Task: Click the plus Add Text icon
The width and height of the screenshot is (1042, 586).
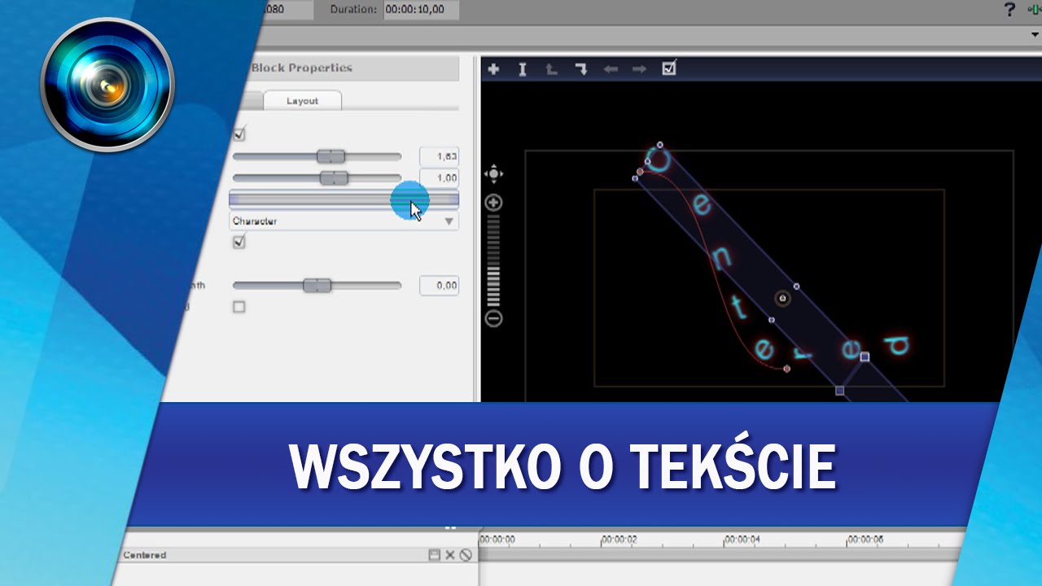Action: 493,69
